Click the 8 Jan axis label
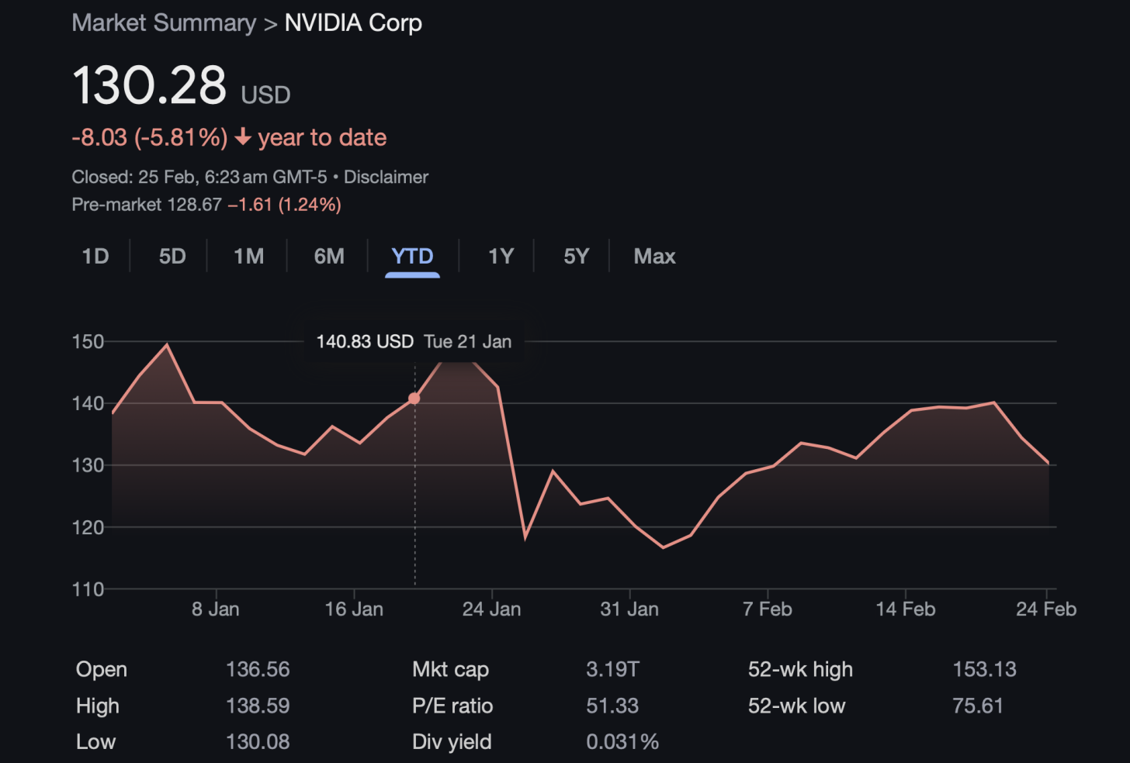The image size is (1130, 763). (x=216, y=609)
